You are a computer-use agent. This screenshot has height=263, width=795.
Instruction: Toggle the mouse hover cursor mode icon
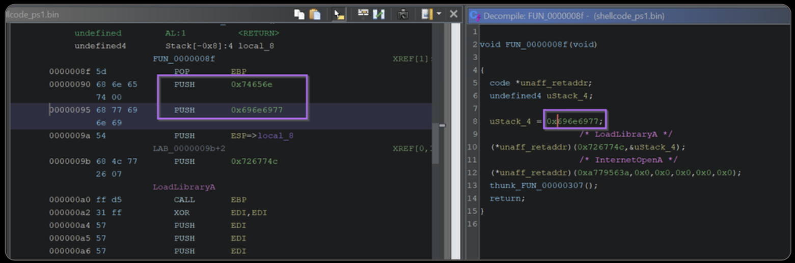[339, 14]
